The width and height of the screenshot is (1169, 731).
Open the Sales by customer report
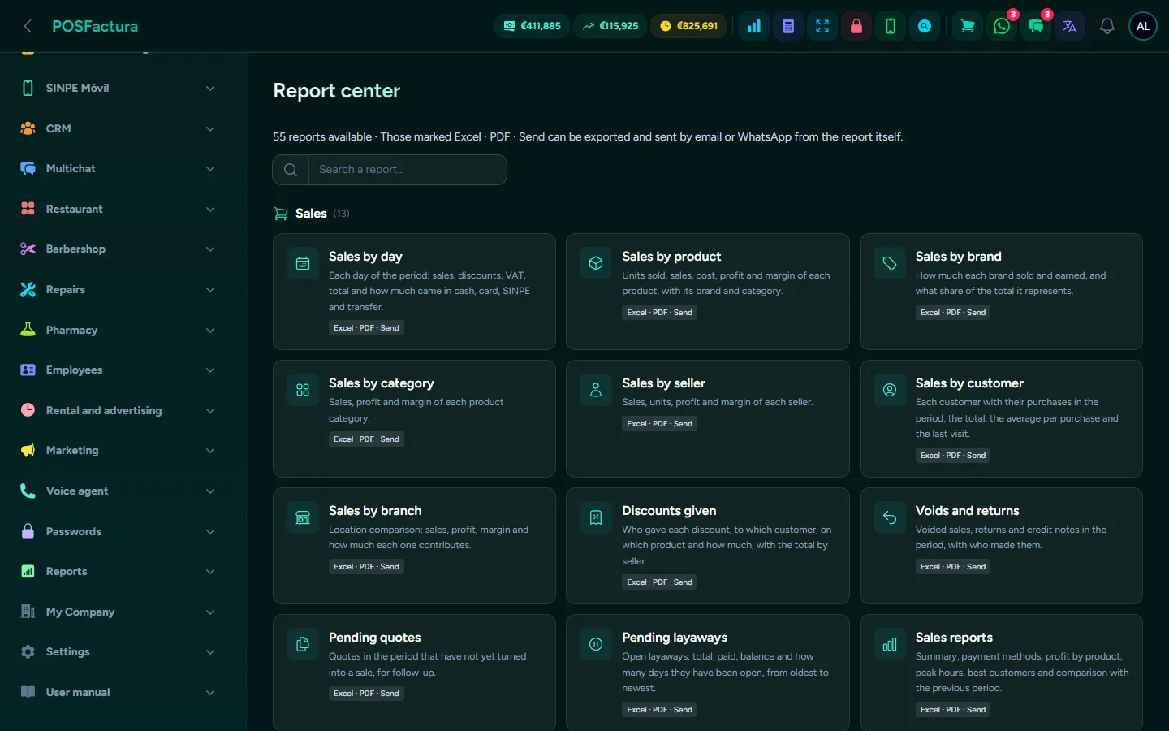tap(1001, 418)
